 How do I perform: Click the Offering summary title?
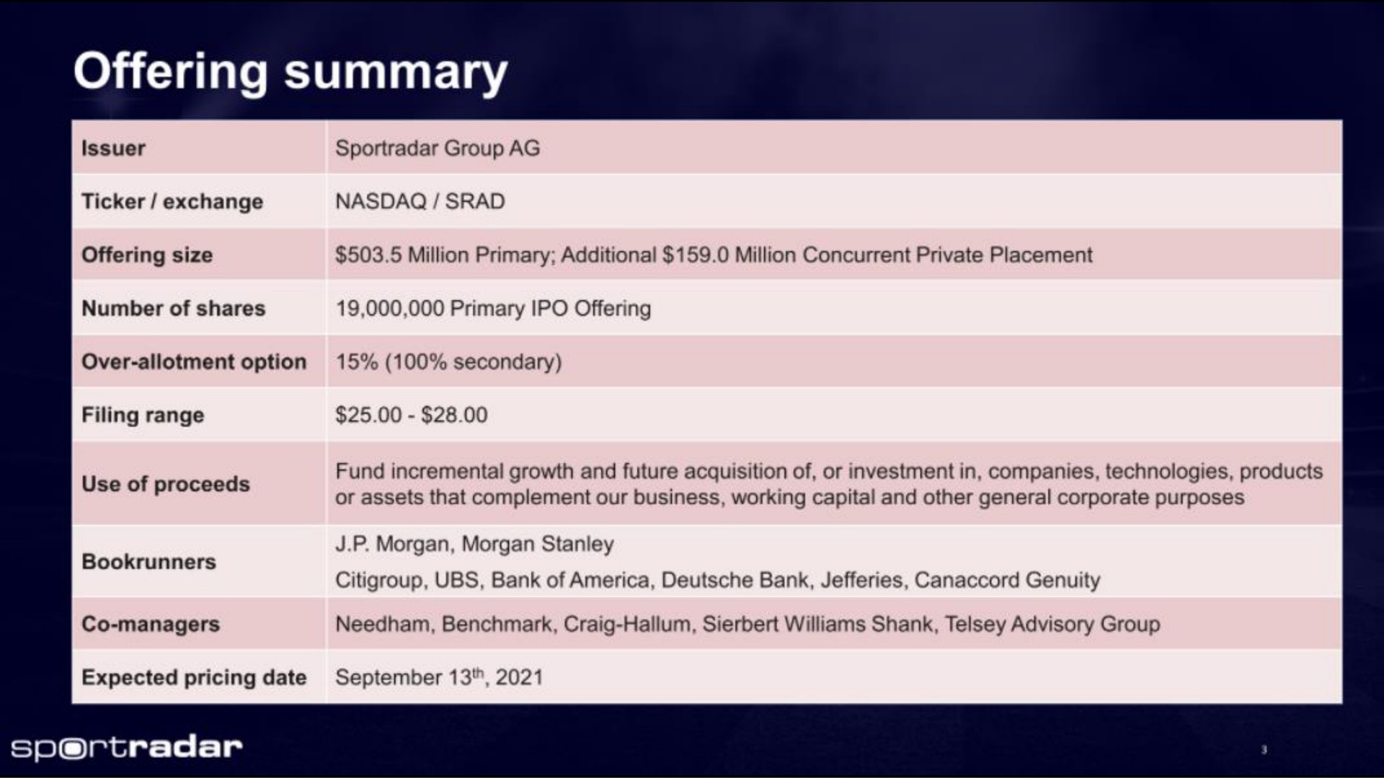[290, 73]
